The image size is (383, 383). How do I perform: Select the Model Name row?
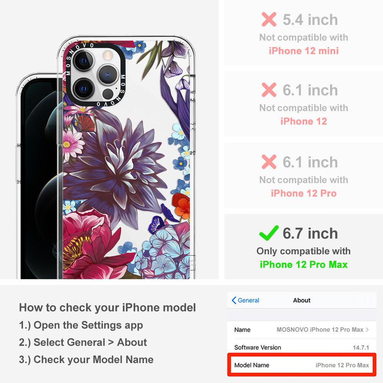point(301,365)
